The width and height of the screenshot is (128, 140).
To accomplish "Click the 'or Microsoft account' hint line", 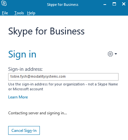I will 26,89.
